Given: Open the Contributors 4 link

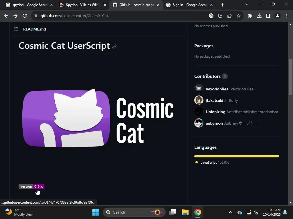Looking at the screenshot, I should [211, 76].
